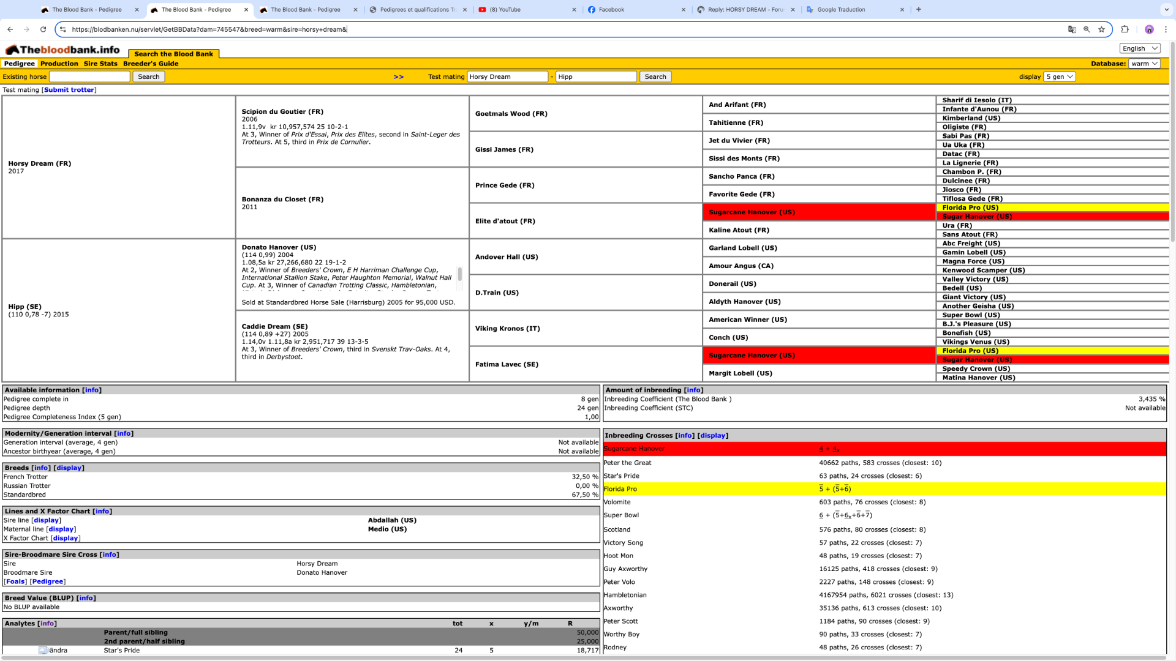
Task: Click yellow Florida Pro cell above Speedy Crown
Action: pos(1052,351)
